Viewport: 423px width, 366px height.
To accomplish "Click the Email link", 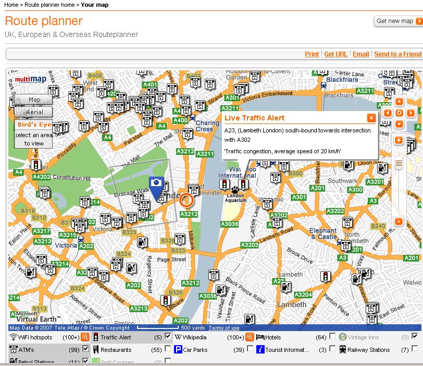I will (x=361, y=54).
